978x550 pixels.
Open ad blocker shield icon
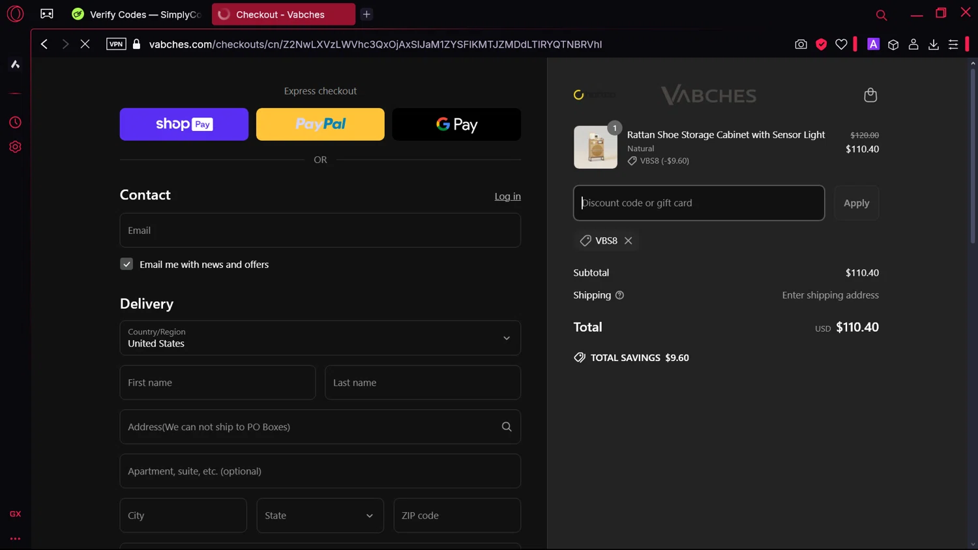pos(821,44)
